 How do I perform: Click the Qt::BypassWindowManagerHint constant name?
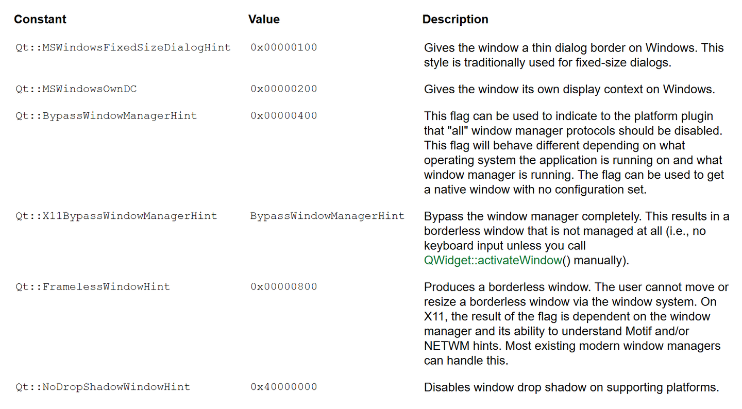(106, 116)
